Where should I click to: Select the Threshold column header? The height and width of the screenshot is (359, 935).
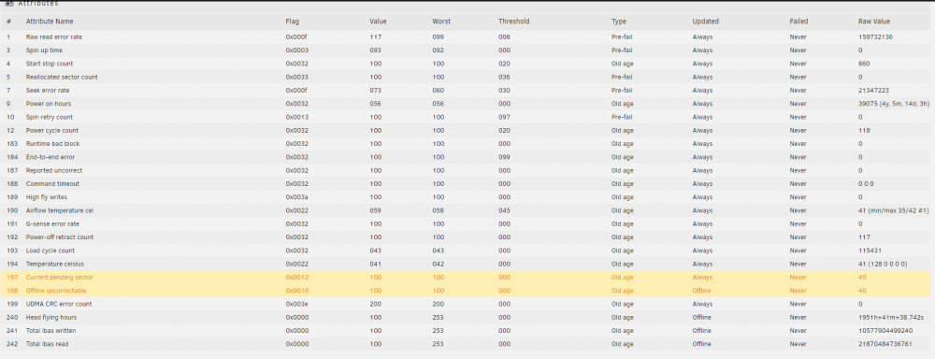click(514, 22)
